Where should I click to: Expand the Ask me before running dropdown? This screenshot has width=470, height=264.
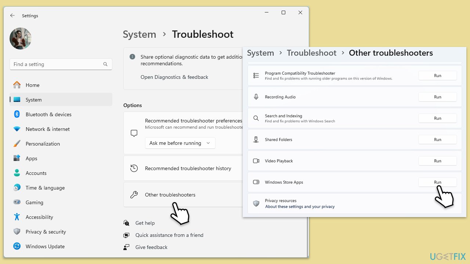(180, 143)
